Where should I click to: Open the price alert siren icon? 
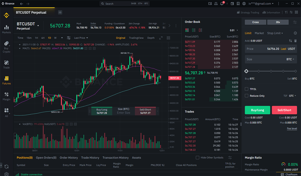click(216, 4)
